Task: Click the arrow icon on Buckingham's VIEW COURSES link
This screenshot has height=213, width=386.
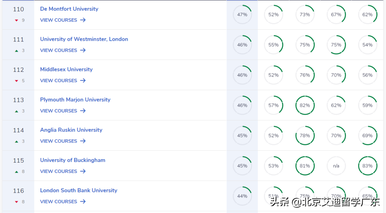Action: [83, 172]
